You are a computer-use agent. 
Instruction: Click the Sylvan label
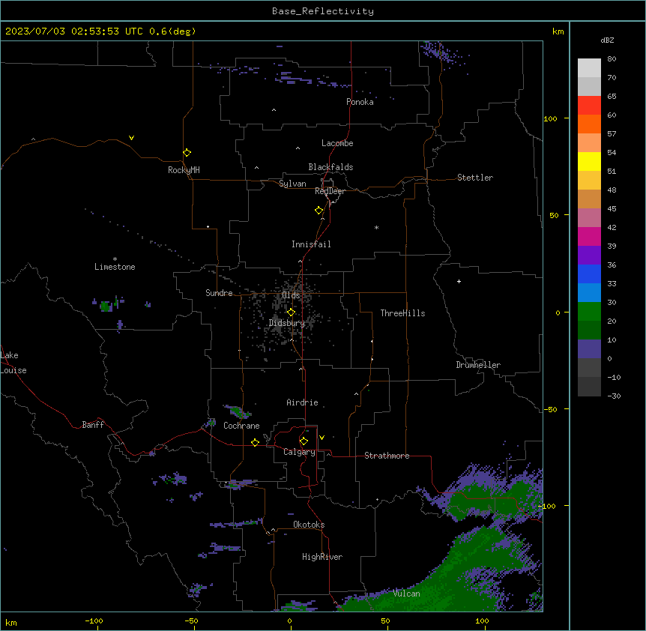[292, 184]
